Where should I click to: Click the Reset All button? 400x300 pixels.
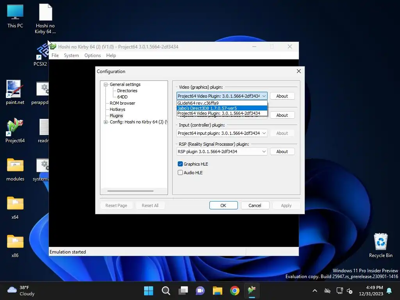click(150, 205)
